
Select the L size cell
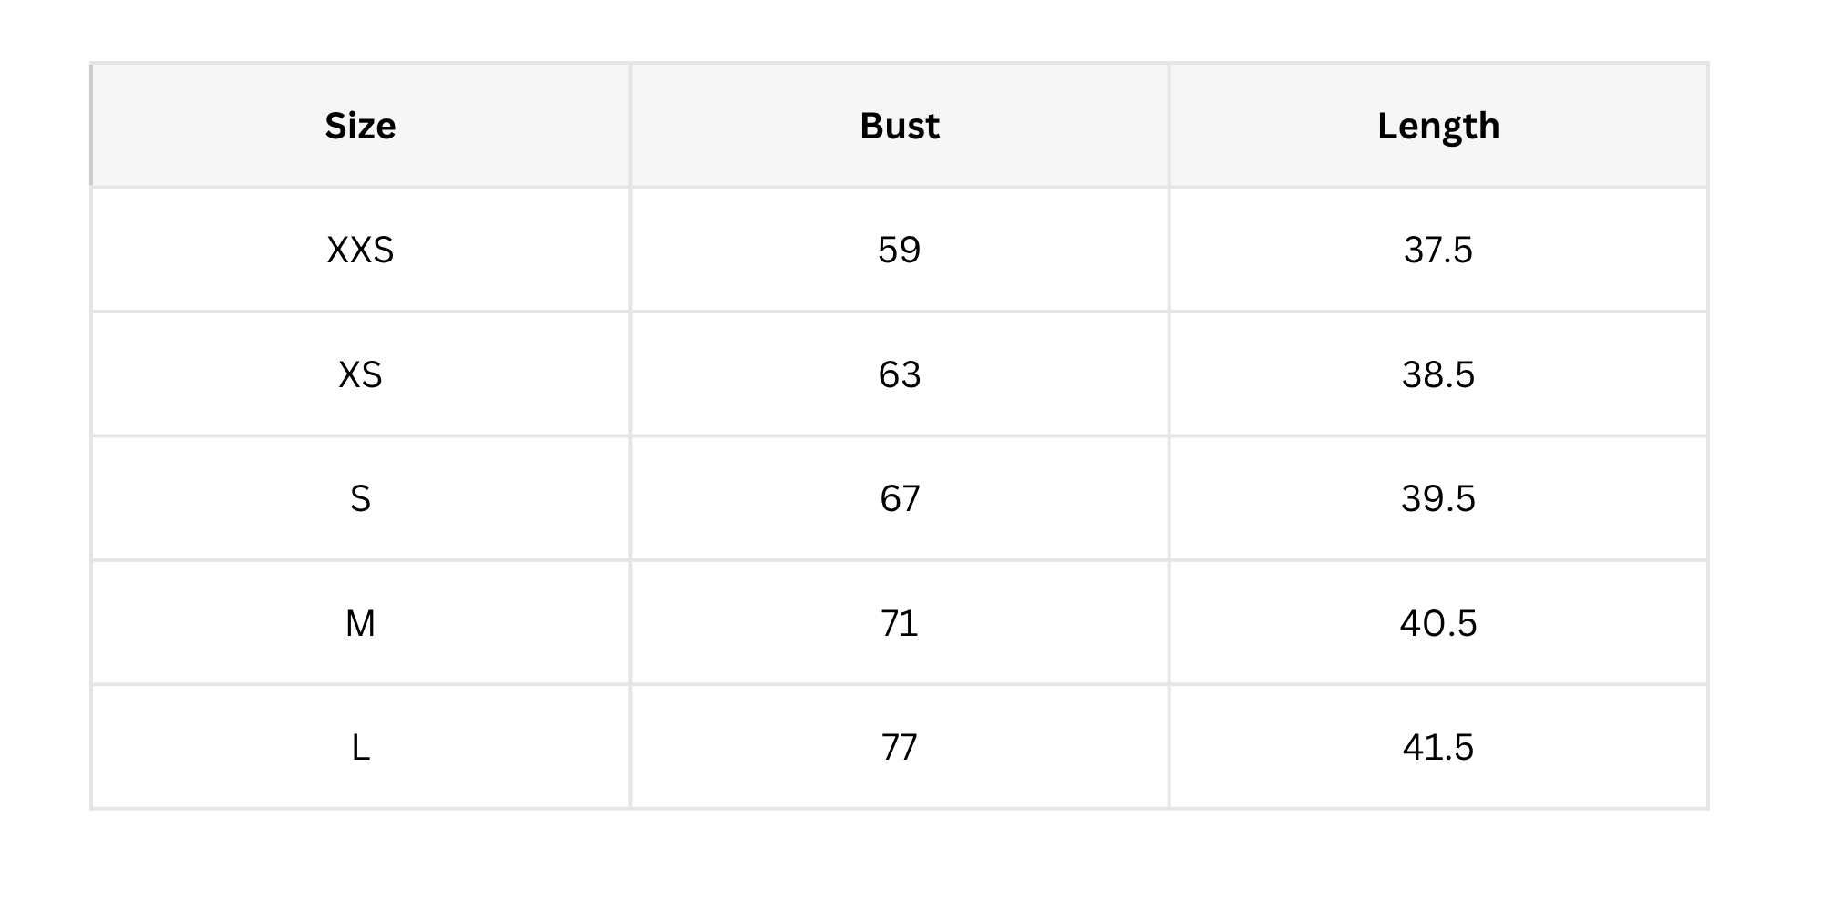(361, 747)
